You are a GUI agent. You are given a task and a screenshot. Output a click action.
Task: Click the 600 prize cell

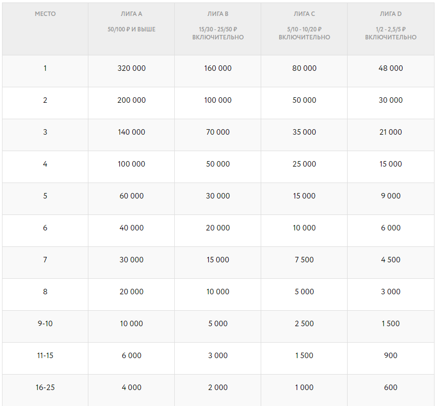pos(391,388)
